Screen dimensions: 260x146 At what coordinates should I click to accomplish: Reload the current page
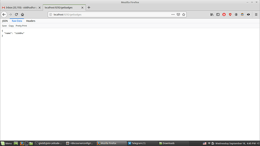tap(16, 15)
